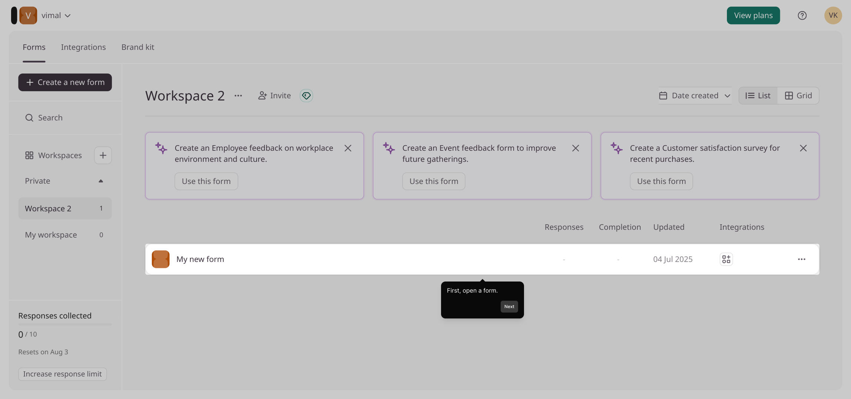Click the Completion column header
The width and height of the screenshot is (851, 399).
(x=620, y=227)
